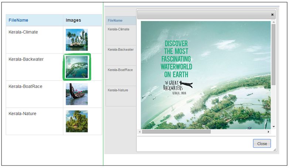The width and height of the screenshot is (289, 168).
Task: Close the image dialog with the x icon
Action: click(272, 14)
